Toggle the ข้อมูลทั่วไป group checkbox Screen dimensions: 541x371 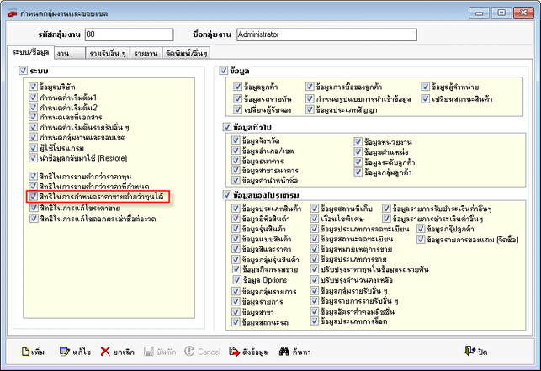click(x=223, y=126)
